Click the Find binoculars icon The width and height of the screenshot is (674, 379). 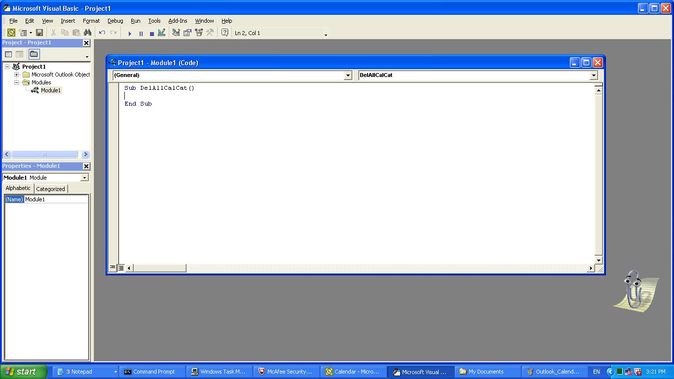[88, 33]
